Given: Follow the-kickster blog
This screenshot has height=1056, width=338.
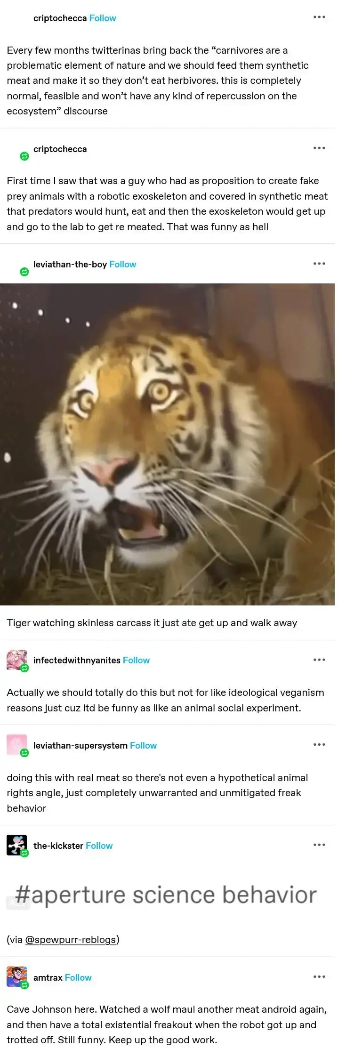Looking at the screenshot, I should (x=99, y=846).
